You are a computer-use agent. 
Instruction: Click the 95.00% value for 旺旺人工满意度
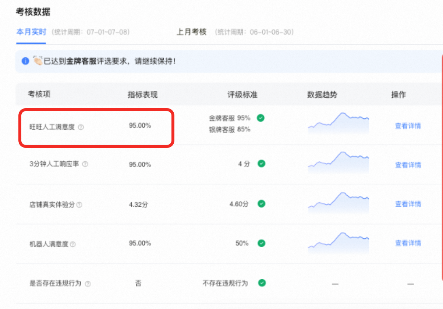(x=140, y=125)
